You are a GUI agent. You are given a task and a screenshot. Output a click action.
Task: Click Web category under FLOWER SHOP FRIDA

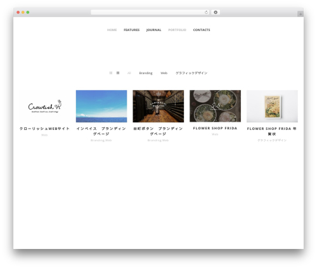[x=215, y=134]
